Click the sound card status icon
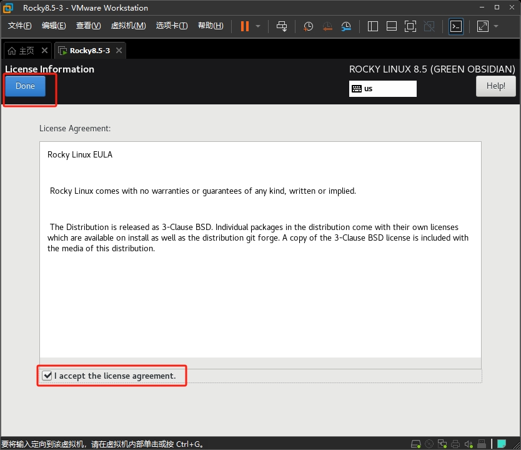 point(469,444)
